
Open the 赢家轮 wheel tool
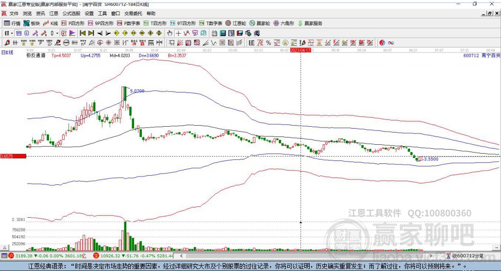click(260, 23)
